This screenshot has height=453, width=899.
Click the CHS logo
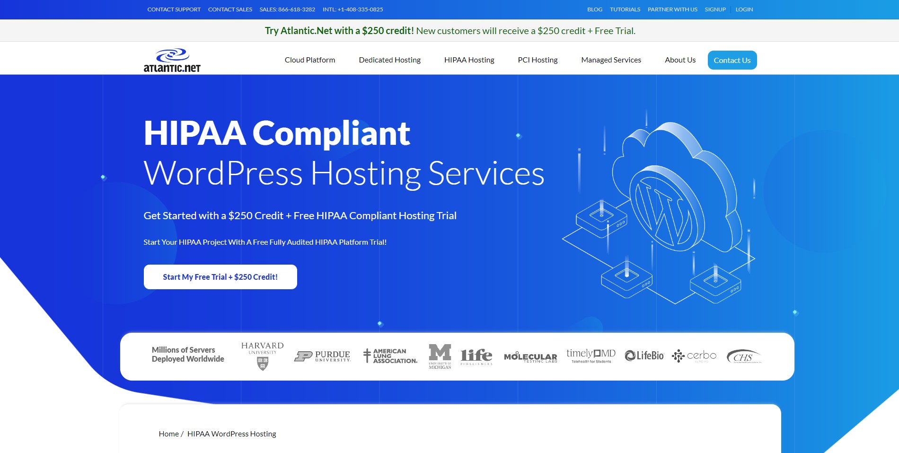click(x=744, y=356)
